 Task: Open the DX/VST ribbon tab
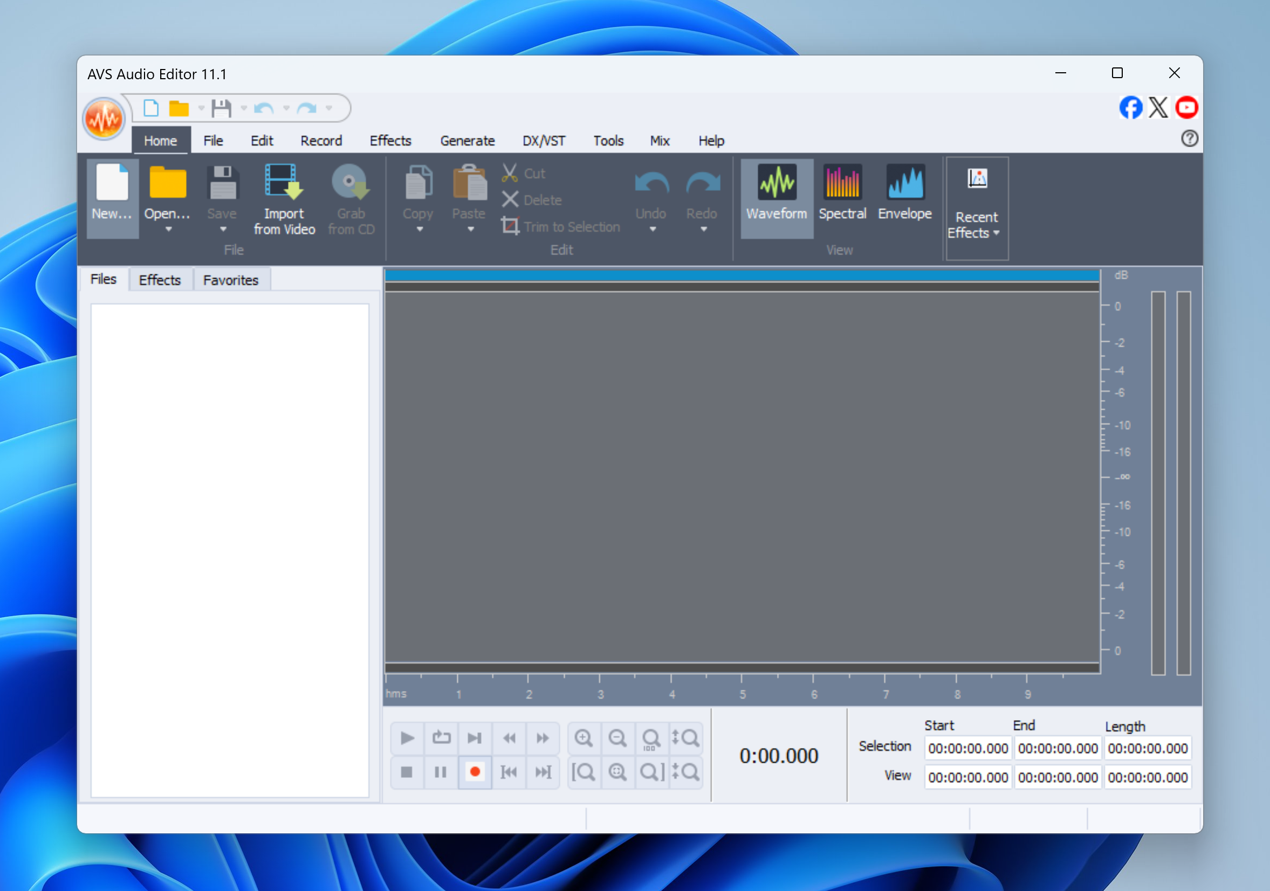pos(544,140)
